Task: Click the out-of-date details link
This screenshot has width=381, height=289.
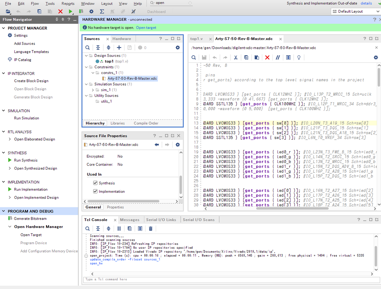Action: pos(366,3)
